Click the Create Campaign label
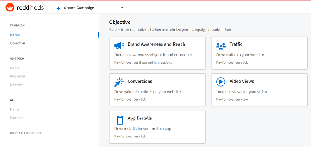The height and width of the screenshot is (147, 311). pyautogui.click(x=79, y=8)
